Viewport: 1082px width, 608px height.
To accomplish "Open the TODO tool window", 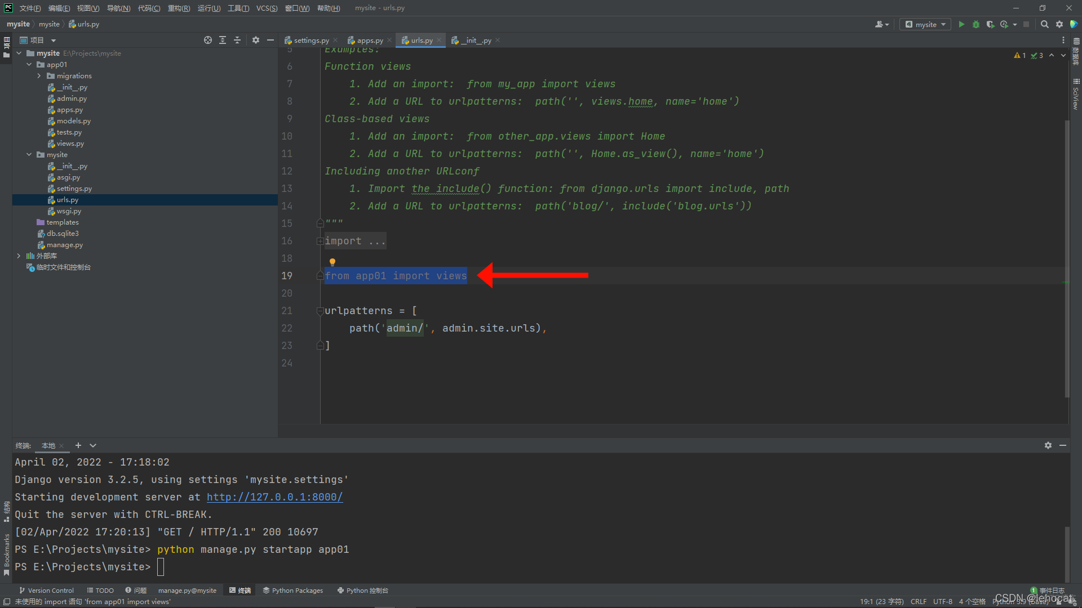I will pyautogui.click(x=100, y=591).
